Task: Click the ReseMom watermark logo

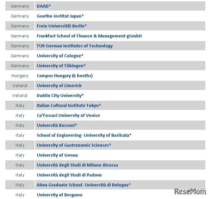Action: pos(190,191)
